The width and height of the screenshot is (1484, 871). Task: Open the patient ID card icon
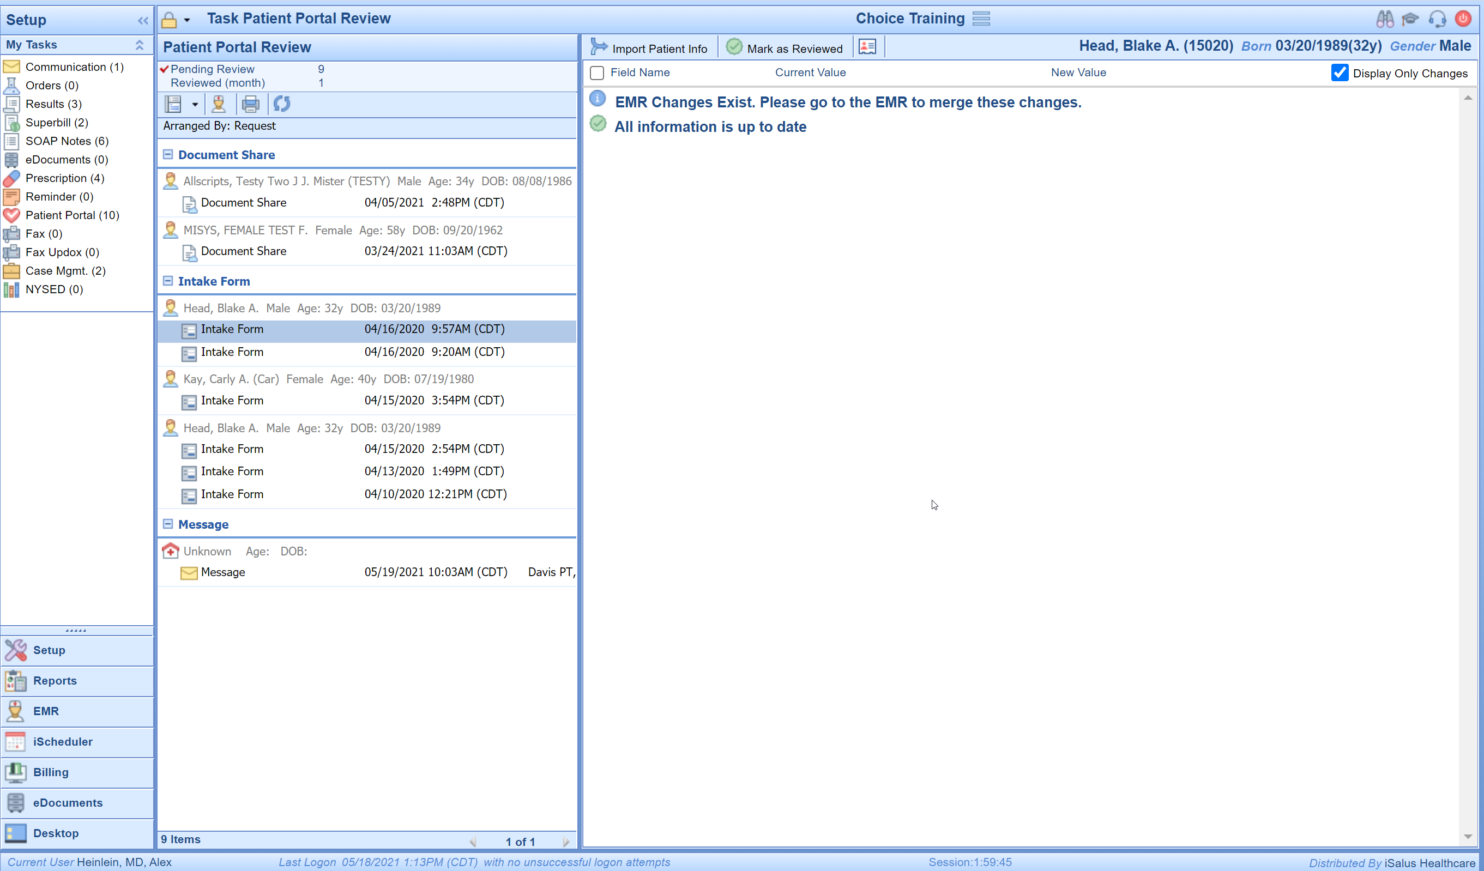coord(867,47)
